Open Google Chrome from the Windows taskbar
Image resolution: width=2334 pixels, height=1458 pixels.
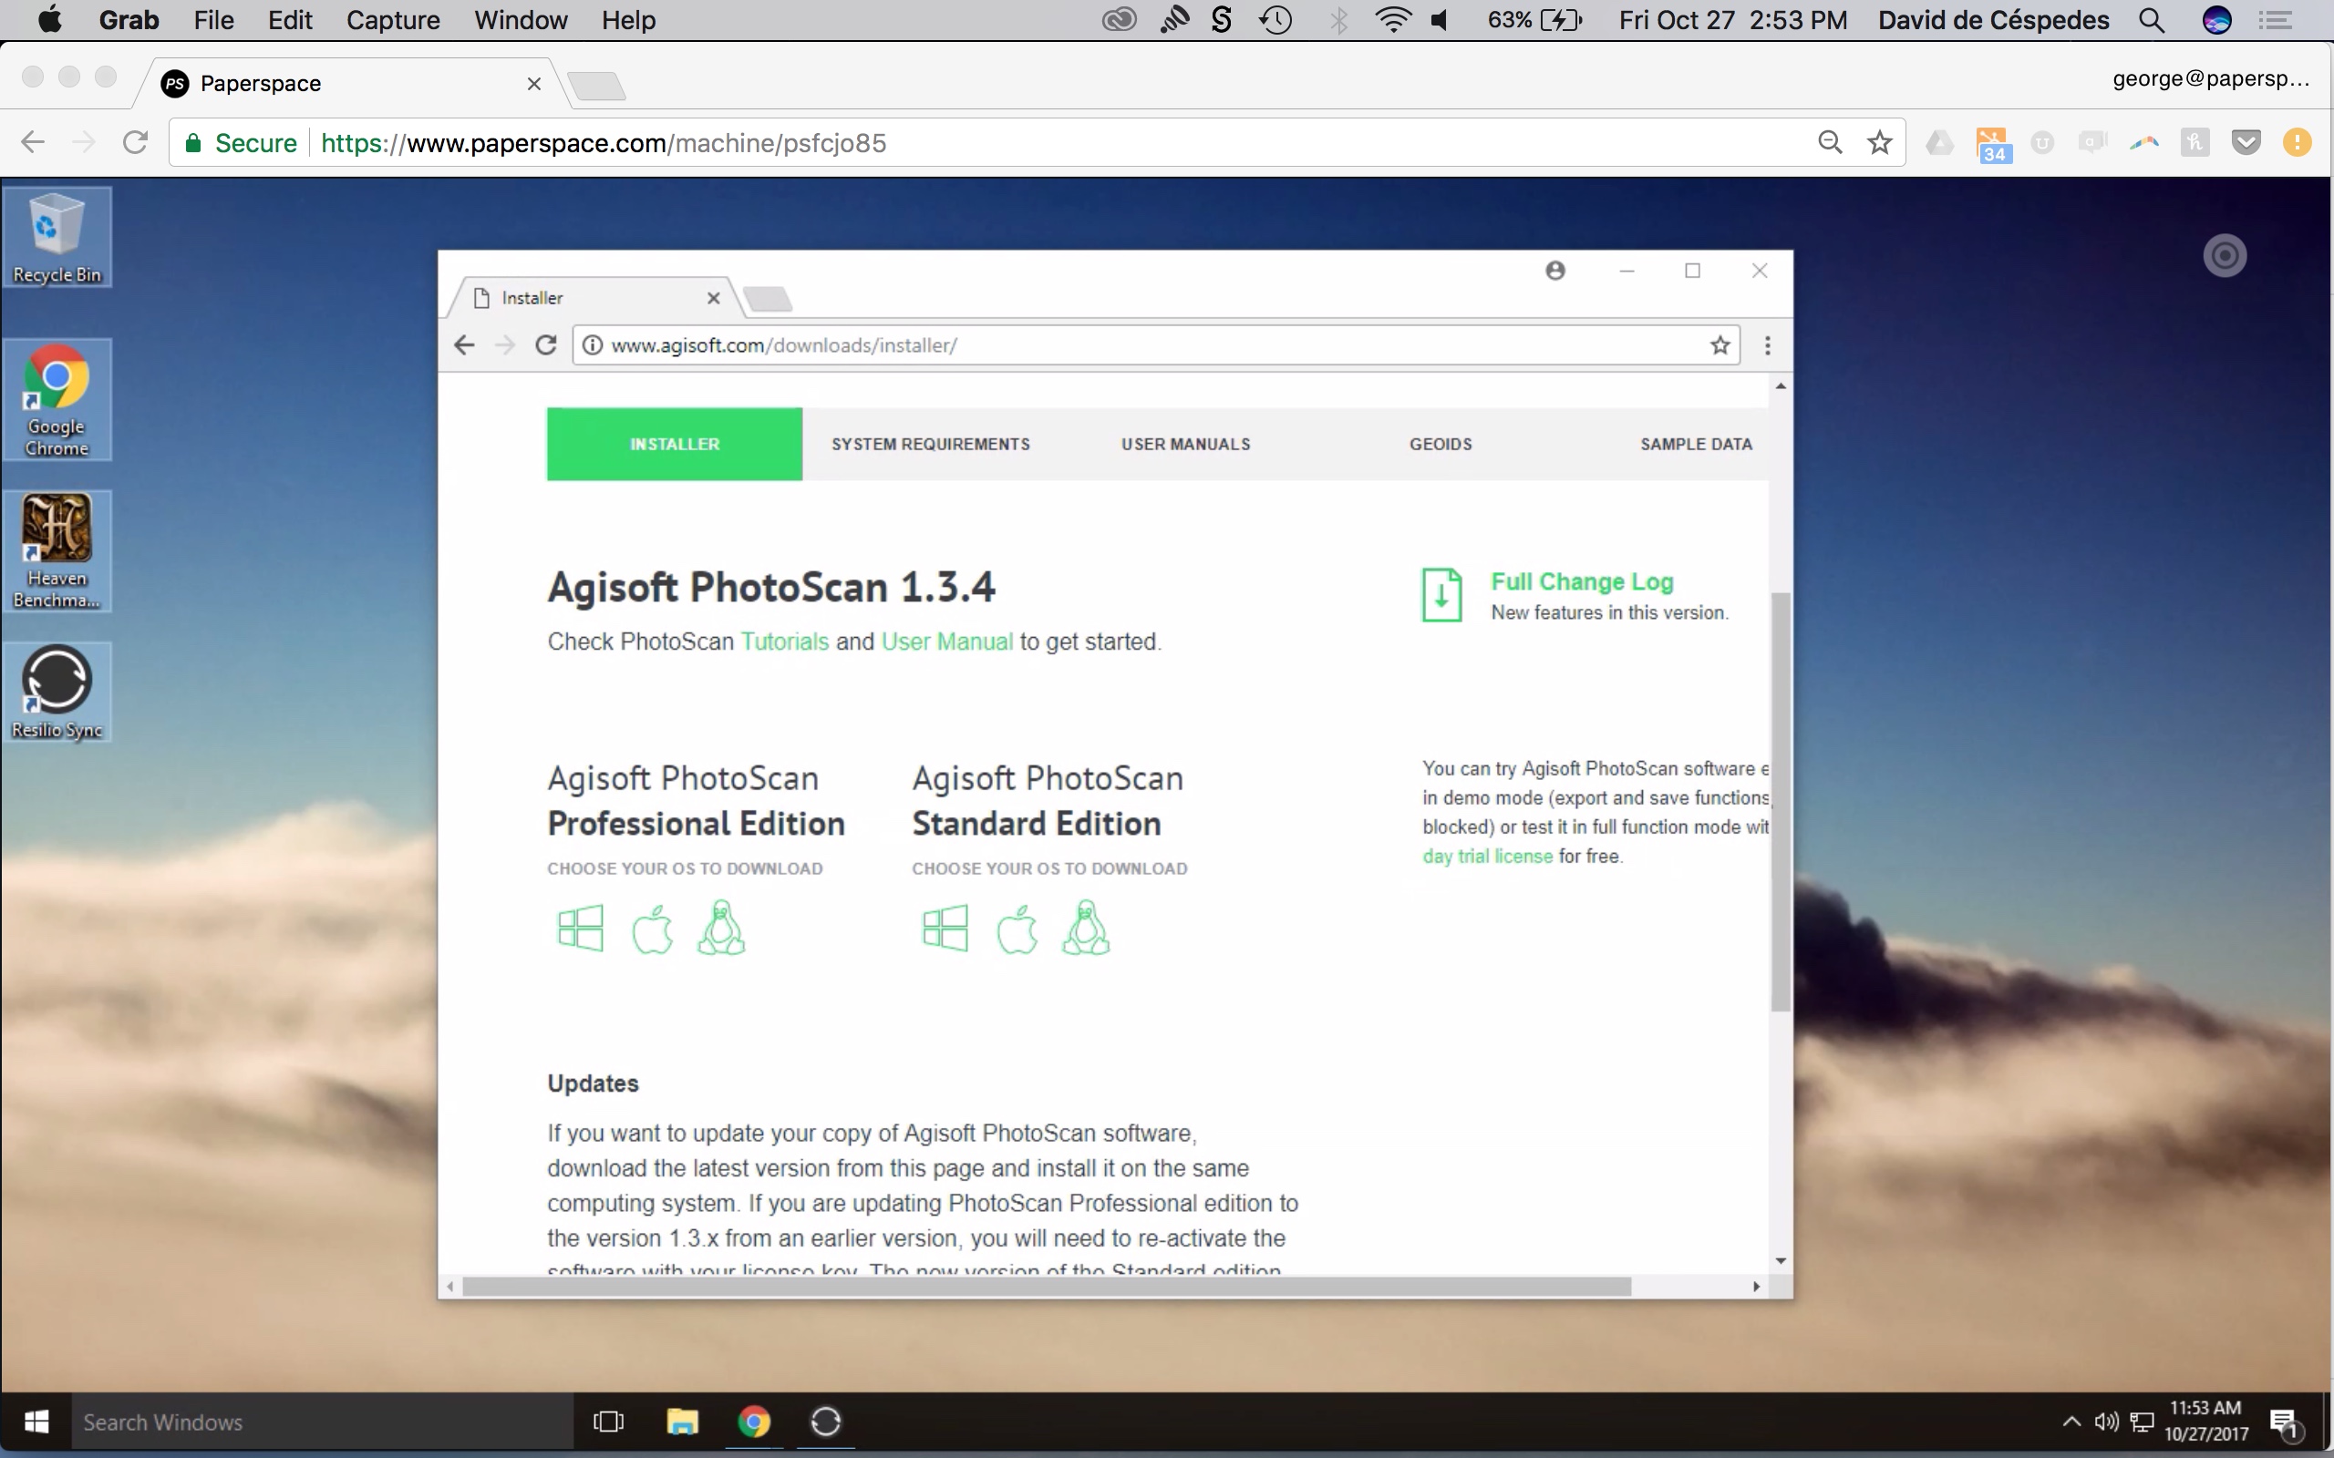[x=755, y=1422]
